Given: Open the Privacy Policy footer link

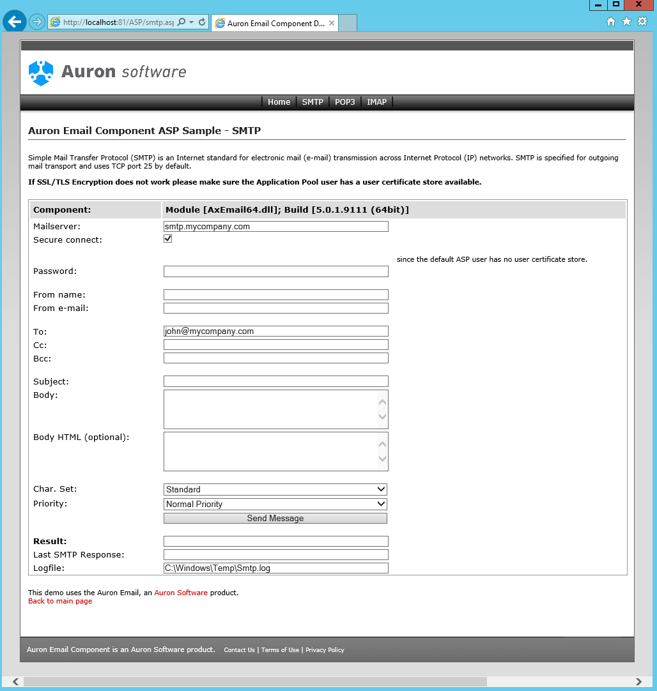Looking at the screenshot, I should tap(325, 650).
